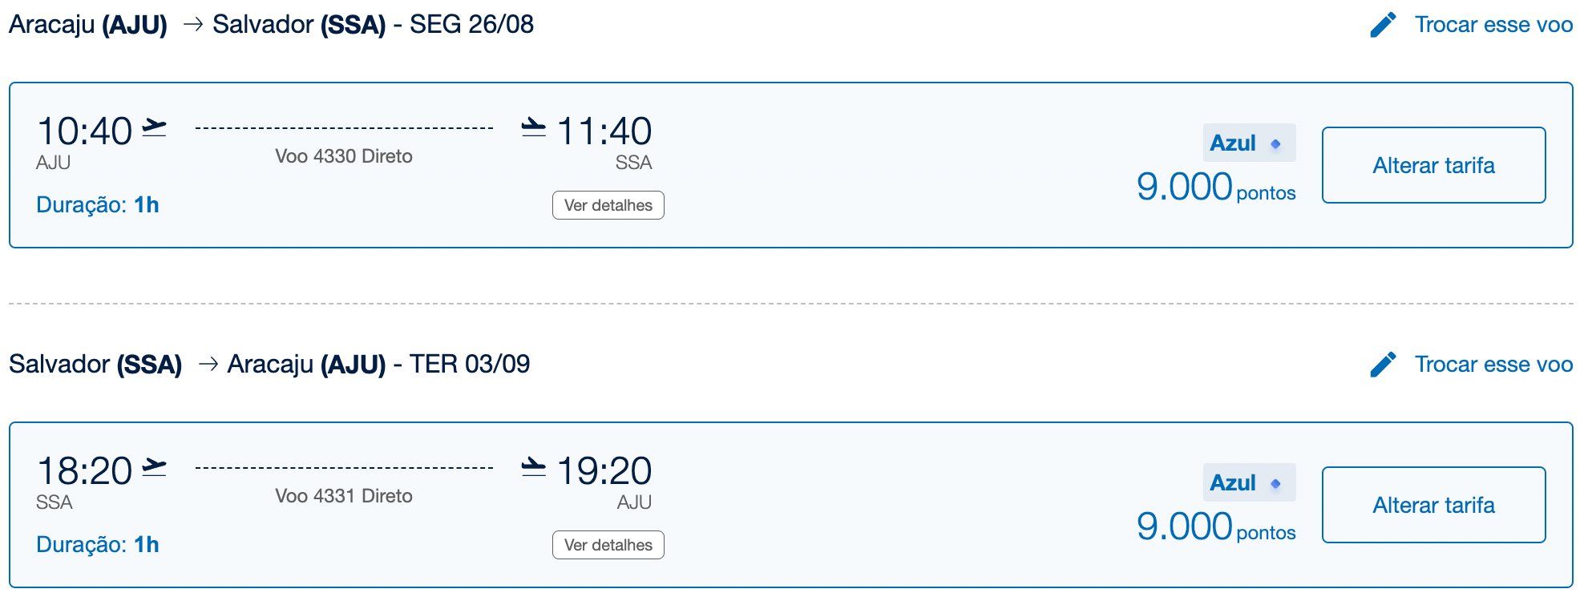The image size is (1588, 605).
Task: Click takeoff plane icon beside 10:40 departure
Action: pyautogui.click(x=155, y=128)
